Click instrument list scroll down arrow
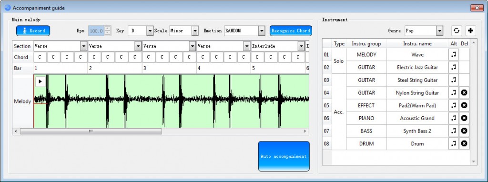 474,162
